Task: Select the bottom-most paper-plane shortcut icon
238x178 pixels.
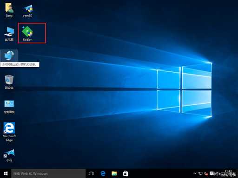Action: [9, 155]
